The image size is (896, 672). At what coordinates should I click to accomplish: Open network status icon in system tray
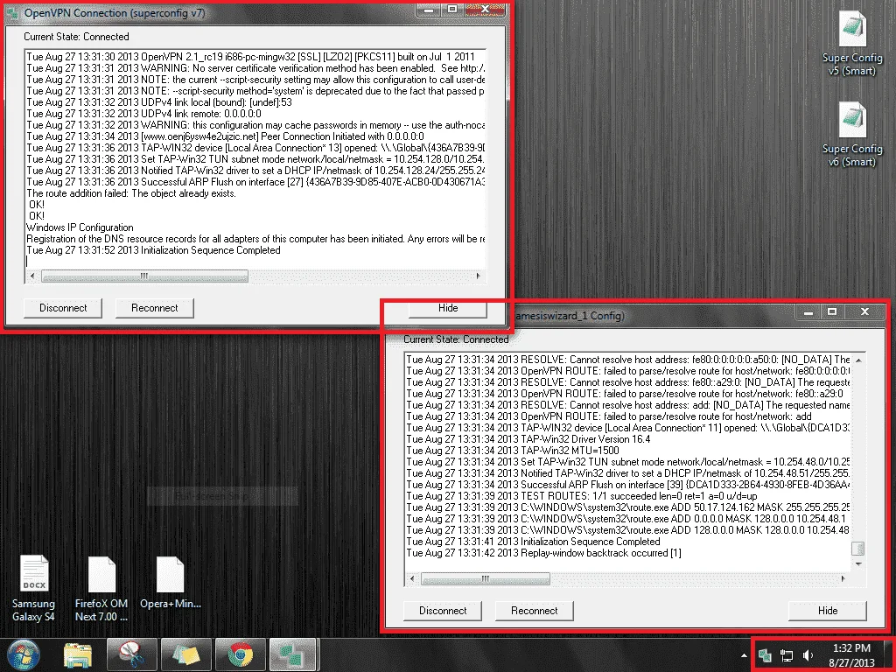click(787, 655)
